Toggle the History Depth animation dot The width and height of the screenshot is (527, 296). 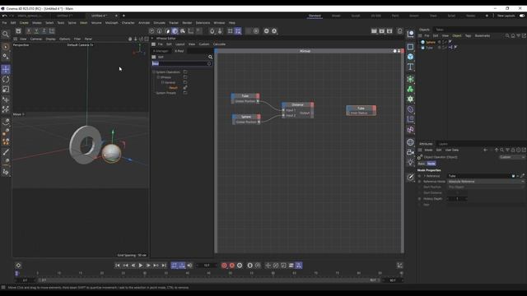[x=419, y=199]
